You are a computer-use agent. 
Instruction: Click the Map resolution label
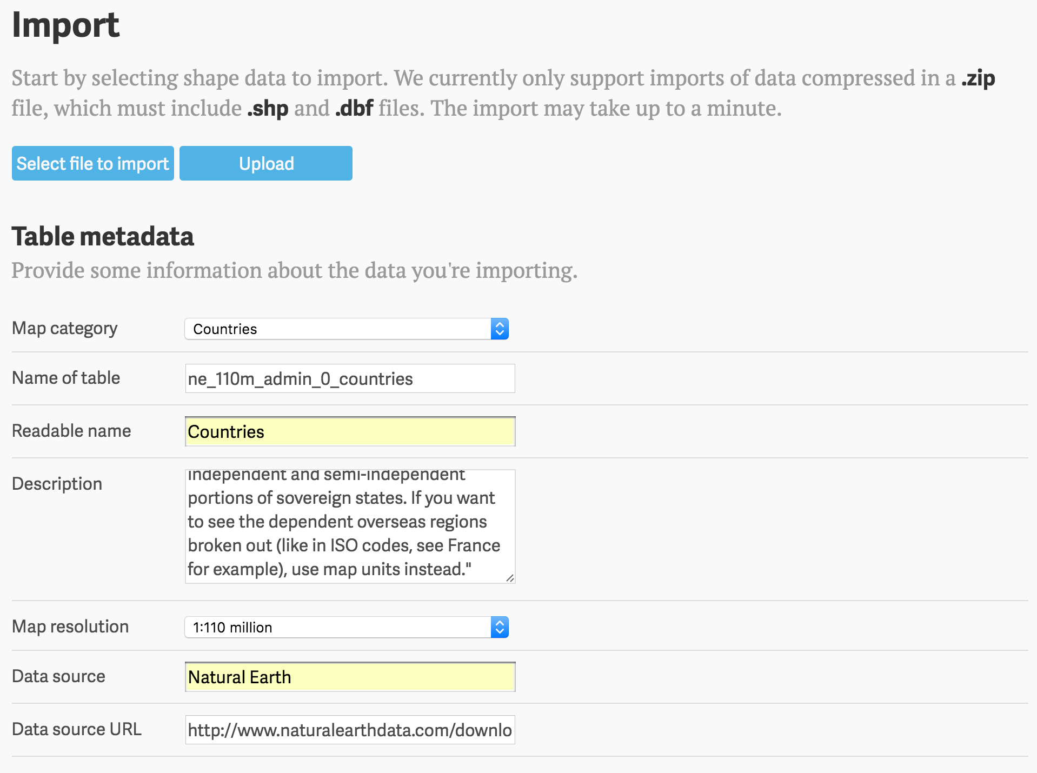(70, 627)
